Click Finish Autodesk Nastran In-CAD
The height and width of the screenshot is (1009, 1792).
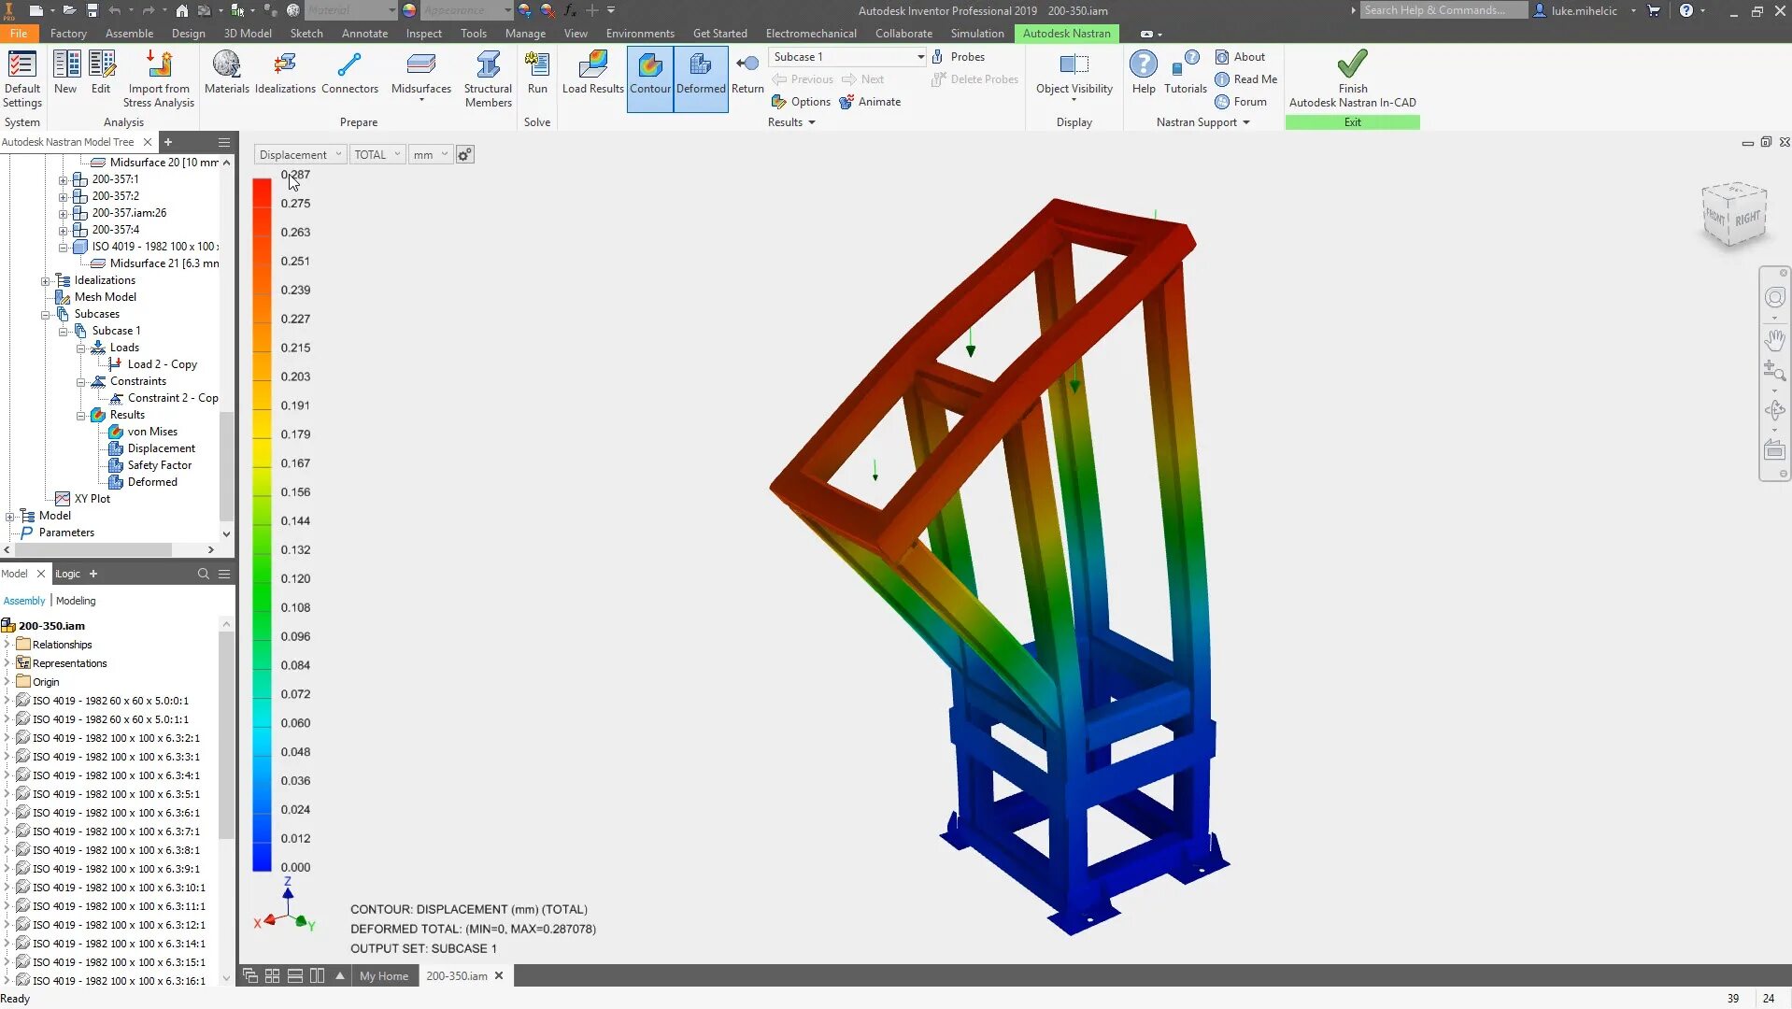[x=1352, y=79]
